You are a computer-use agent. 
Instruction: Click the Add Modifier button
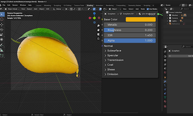[x=181, y=56]
